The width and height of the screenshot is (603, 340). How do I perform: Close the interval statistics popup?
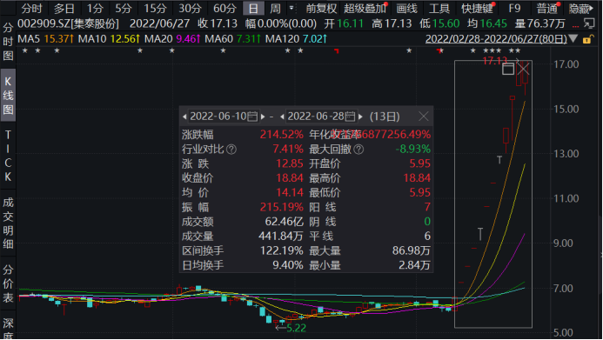424,116
